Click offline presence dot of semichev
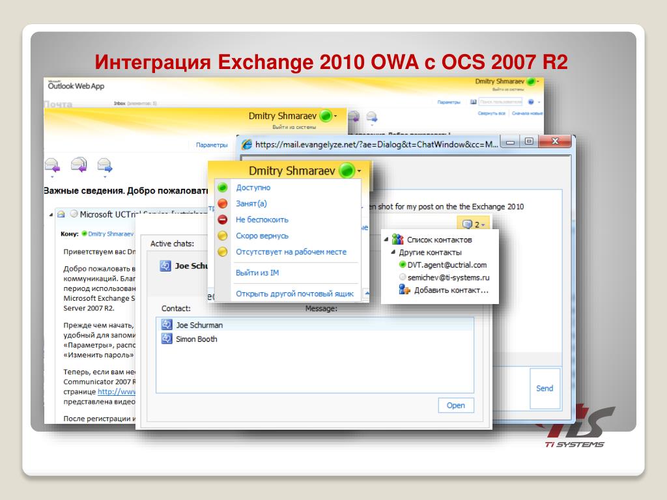This screenshot has height=500, width=667. [403, 277]
